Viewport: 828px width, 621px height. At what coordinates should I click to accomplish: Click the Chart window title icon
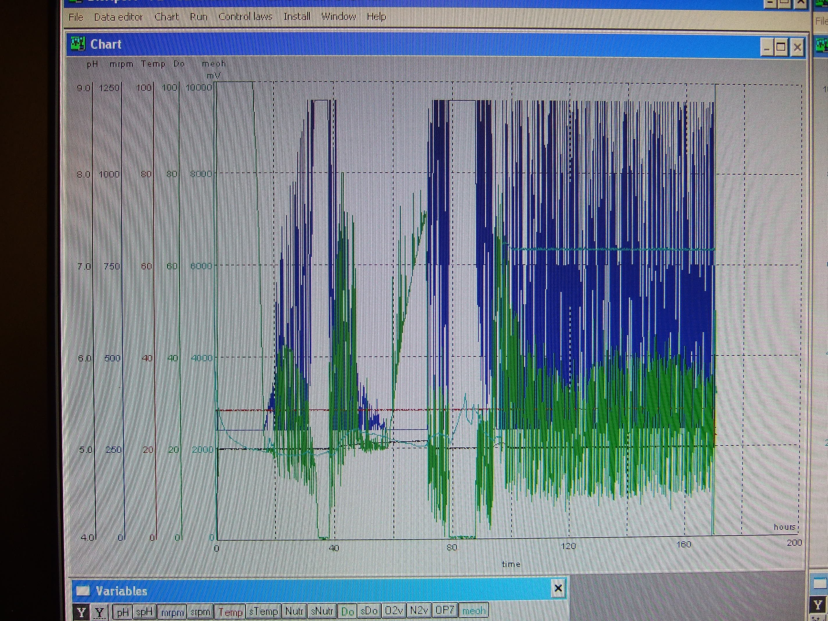pos(78,44)
